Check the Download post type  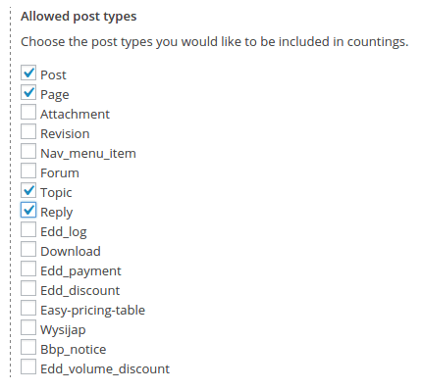point(28,249)
